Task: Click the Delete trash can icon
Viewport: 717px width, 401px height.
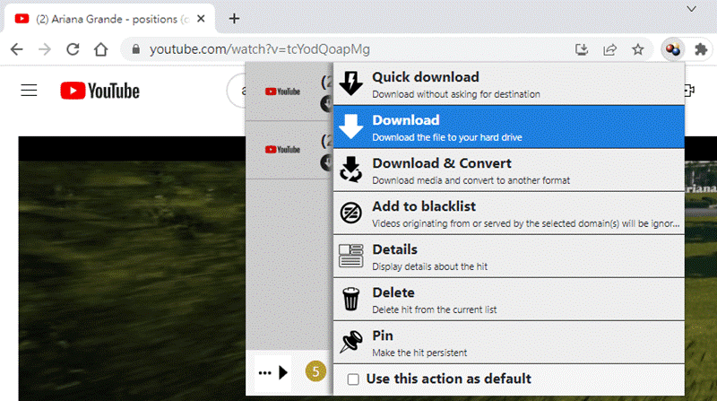Action: pos(351,299)
